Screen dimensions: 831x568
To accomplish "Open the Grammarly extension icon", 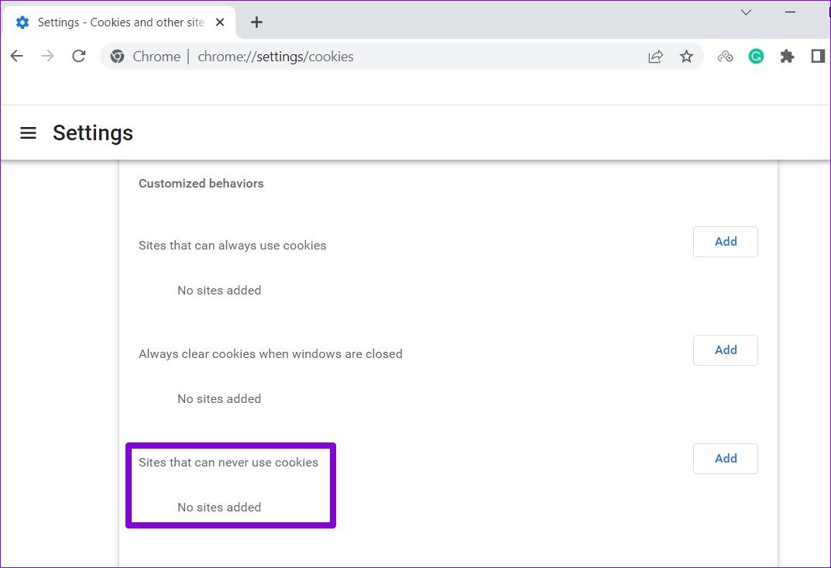I will [757, 57].
